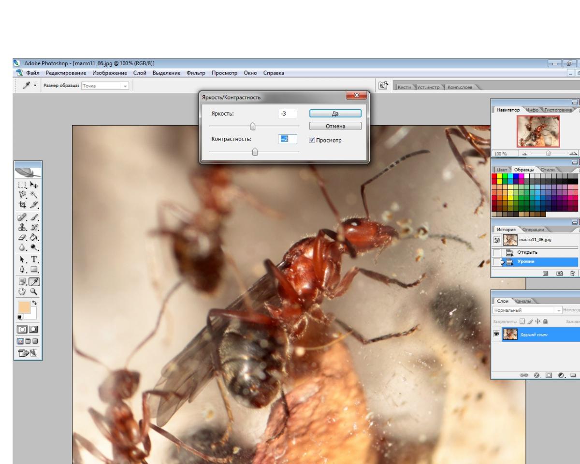
Task: Select the History Brush tool
Action: point(34,227)
